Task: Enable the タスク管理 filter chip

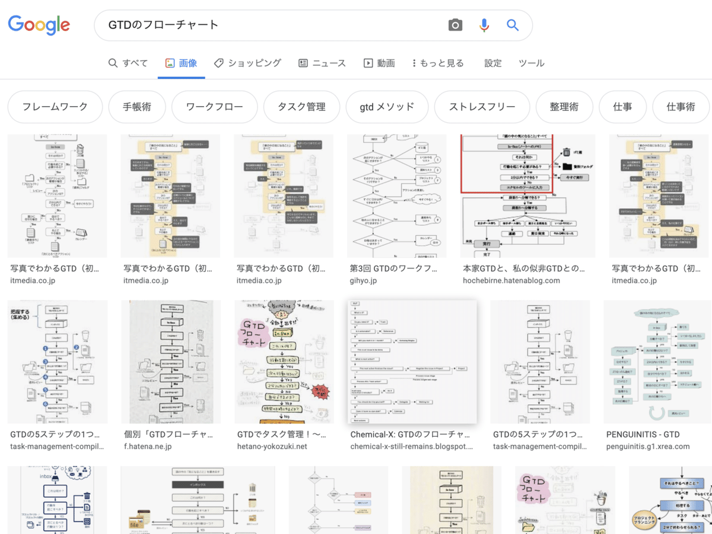Action: pos(301,107)
